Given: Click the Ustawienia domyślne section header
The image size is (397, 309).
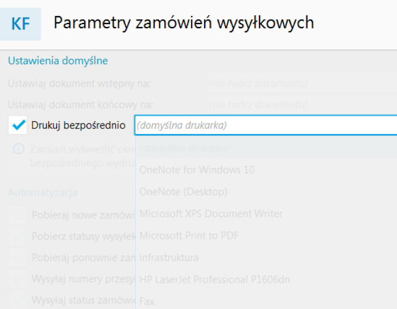Looking at the screenshot, I should 58,61.
